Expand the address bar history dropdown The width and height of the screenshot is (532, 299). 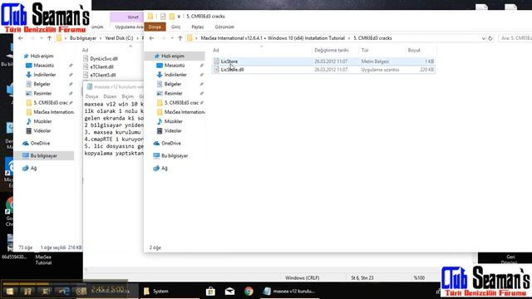(484, 38)
